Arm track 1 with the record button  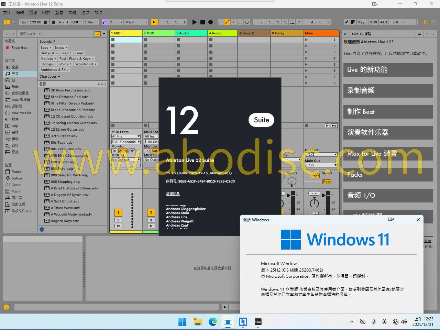click(118, 226)
